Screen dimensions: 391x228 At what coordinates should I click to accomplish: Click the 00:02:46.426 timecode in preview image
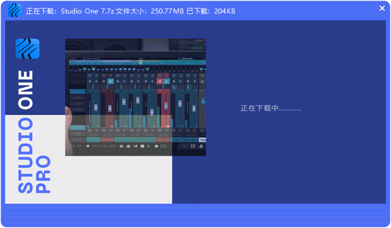coord(104,146)
